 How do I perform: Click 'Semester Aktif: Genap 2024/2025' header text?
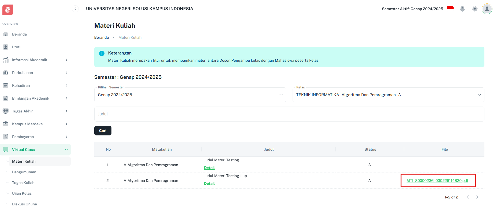(412, 9)
